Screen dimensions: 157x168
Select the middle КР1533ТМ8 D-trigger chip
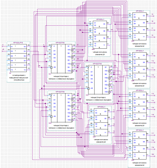tap(99, 80)
